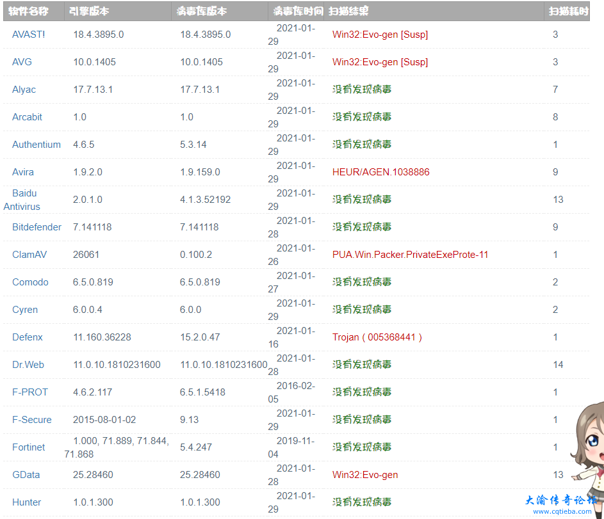Click F-PROT database date 2016-02-05
This screenshot has height=519, width=604.
point(291,392)
